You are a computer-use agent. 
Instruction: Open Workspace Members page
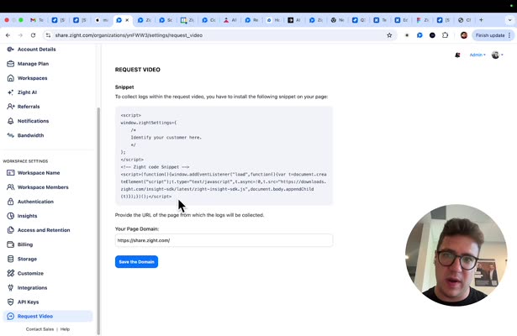(38, 187)
